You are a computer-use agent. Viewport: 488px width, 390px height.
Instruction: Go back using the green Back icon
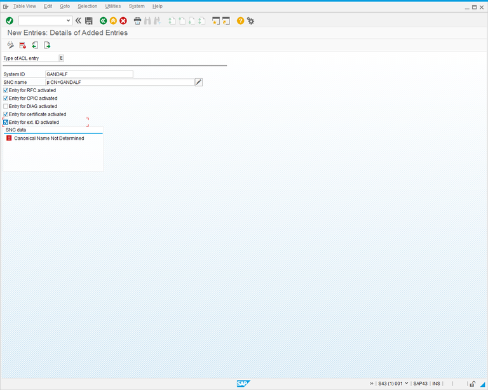coord(104,21)
